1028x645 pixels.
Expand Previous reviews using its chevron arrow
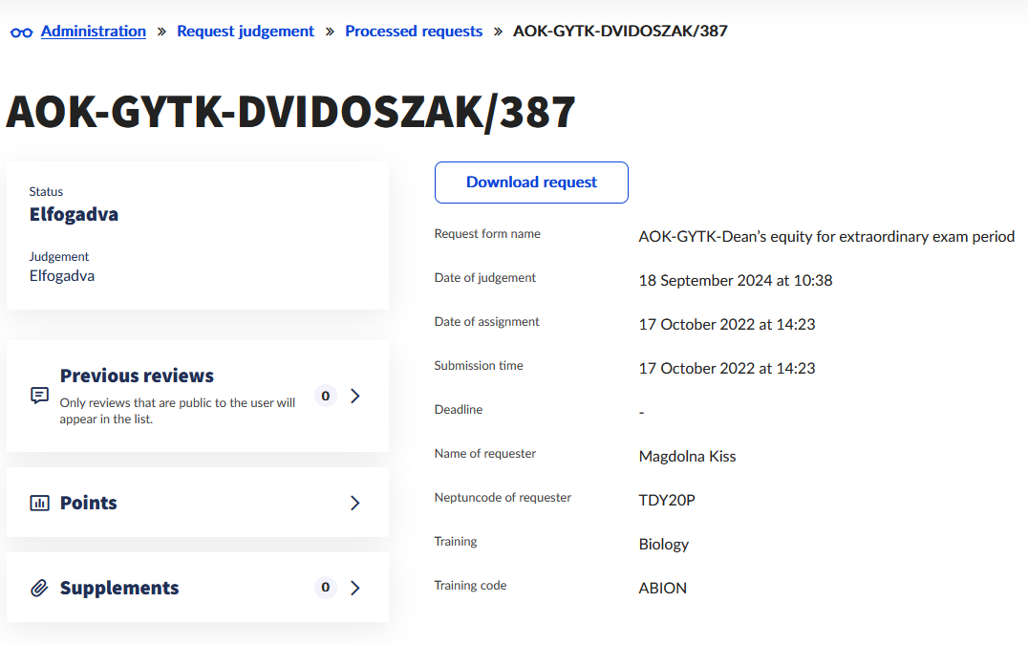[355, 396]
